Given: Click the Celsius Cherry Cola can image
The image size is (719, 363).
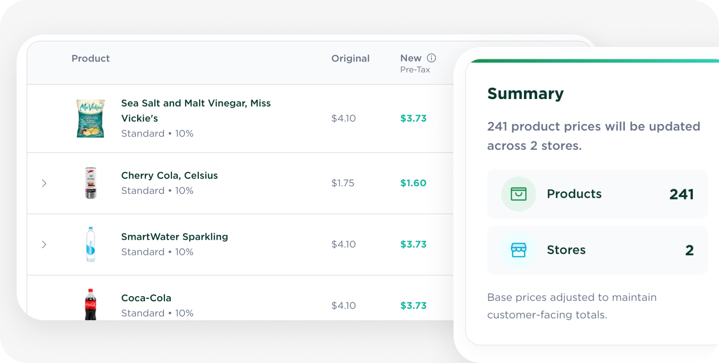Looking at the screenshot, I should click(x=91, y=183).
